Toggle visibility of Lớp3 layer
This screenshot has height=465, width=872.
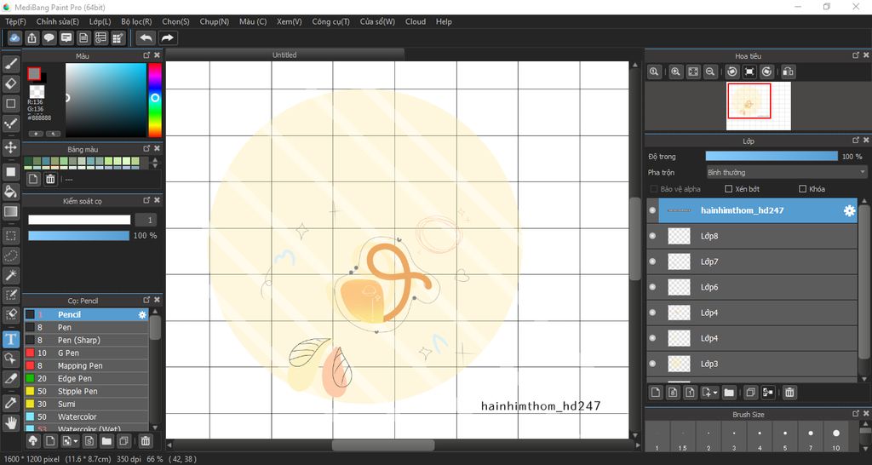click(652, 364)
